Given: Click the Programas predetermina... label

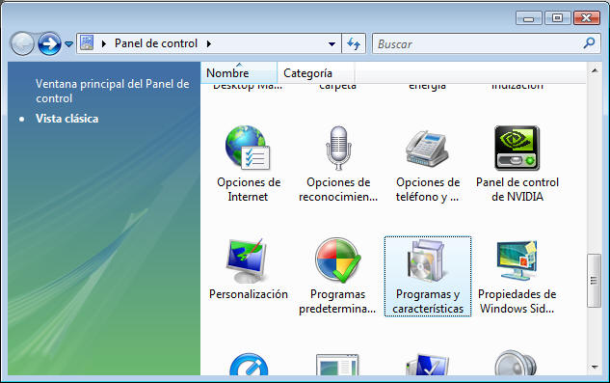Looking at the screenshot, I should tap(337, 301).
